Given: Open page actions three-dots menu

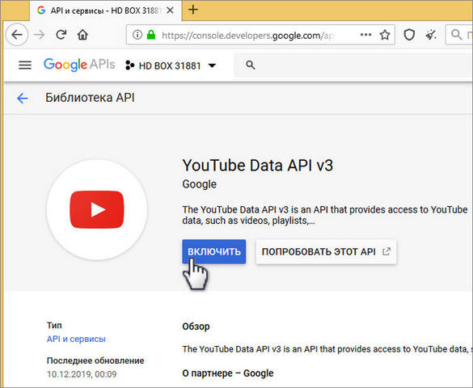Looking at the screenshot, I should [x=365, y=35].
